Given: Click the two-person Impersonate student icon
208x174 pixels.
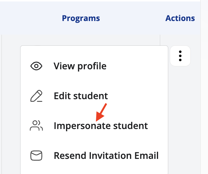Looking at the screenshot, I should click(36, 126).
